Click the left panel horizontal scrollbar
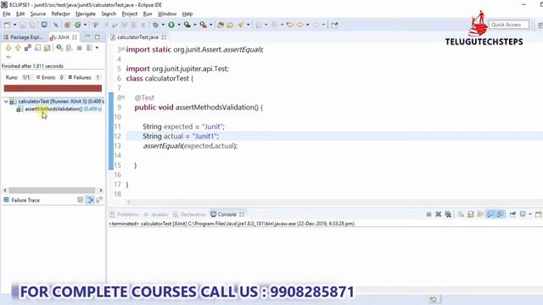Screen dimensions: 543x305 [x=53, y=190]
